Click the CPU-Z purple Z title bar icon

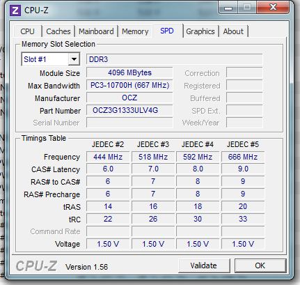click(x=15, y=10)
